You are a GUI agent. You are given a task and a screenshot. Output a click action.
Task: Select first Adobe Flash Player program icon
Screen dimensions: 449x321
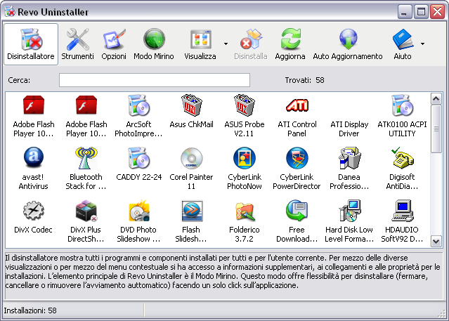(x=34, y=105)
